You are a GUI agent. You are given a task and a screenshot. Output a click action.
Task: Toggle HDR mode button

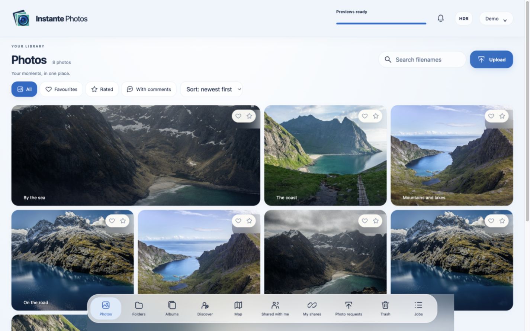point(463,19)
